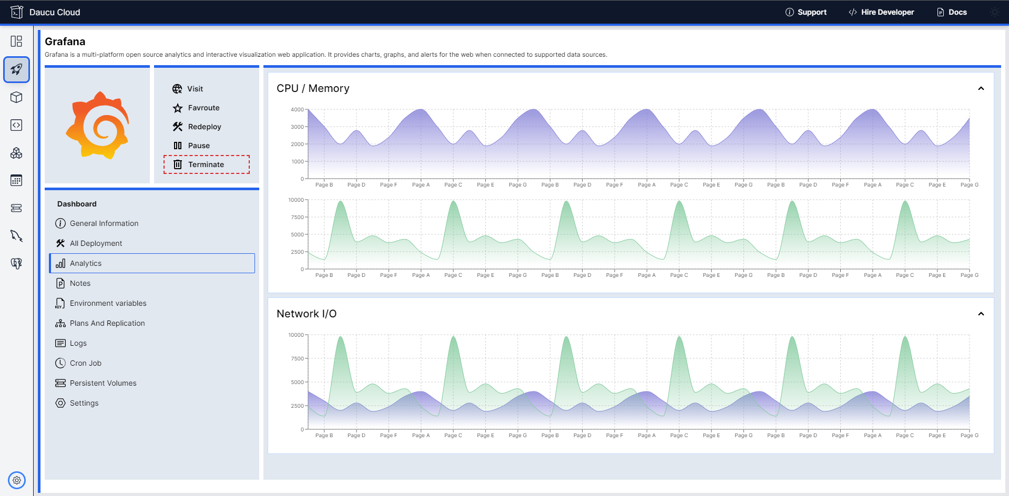Image resolution: width=1009 pixels, height=496 pixels.
Task: Click the Persistent Volumes storage icon
Action: point(60,383)
